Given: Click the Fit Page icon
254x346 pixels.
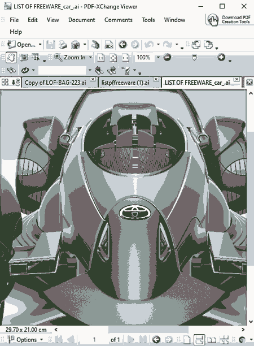Looking at the screenshot, I should [113, 58].
